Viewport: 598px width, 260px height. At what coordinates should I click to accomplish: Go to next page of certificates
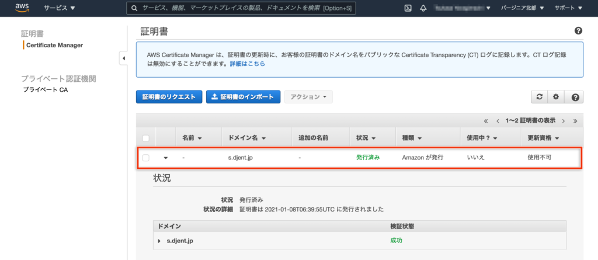pos(564,121)
